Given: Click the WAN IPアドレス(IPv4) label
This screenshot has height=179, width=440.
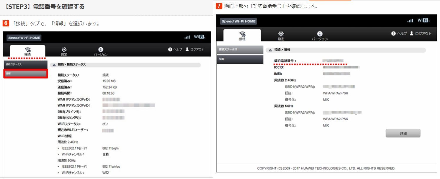Looking at the screenshot, I should click(74, 99).
